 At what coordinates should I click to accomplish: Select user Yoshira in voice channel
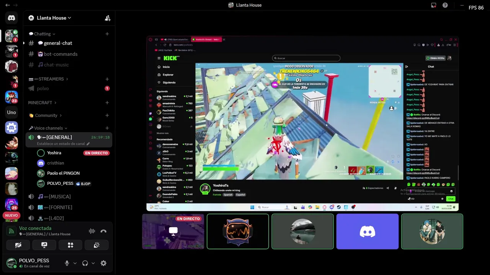click(54, 153)
